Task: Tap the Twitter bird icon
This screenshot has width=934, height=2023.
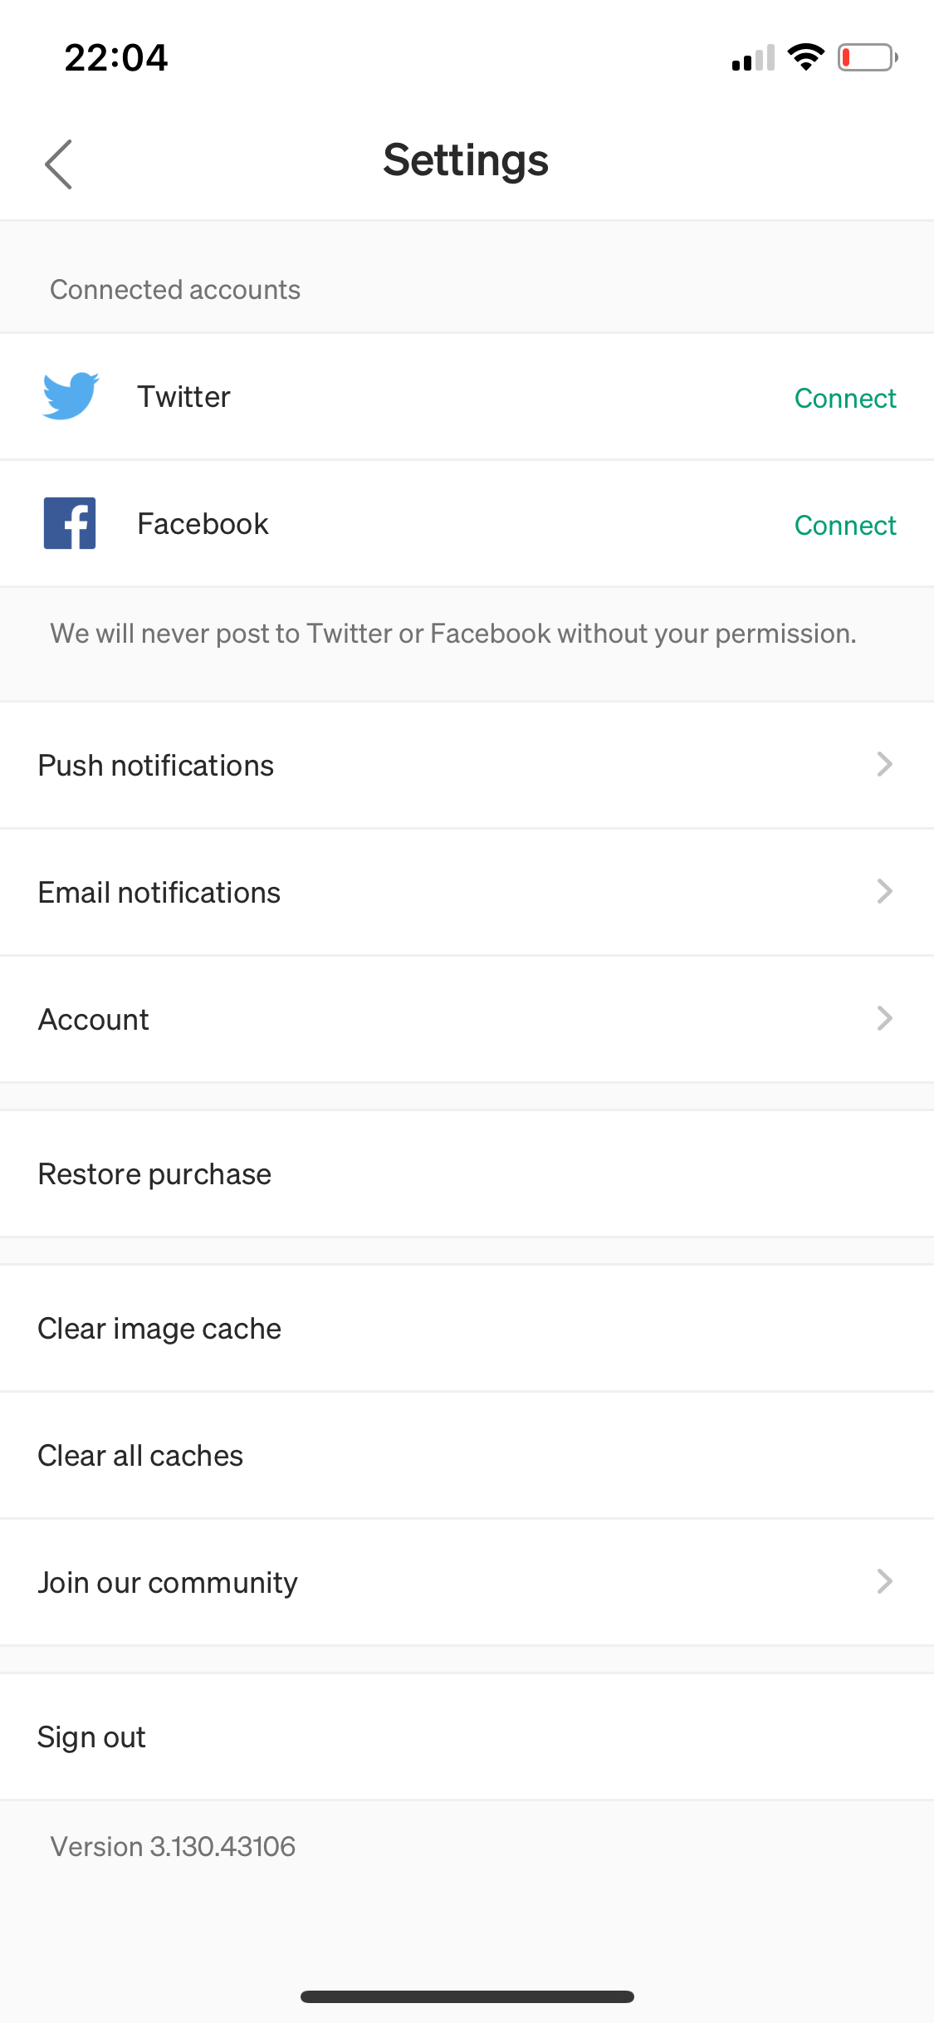Action: coord(71,396)
